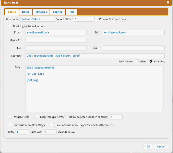Enable the Attach Files checkbox
The image size is (173, 153).
(x=10, y=117)
